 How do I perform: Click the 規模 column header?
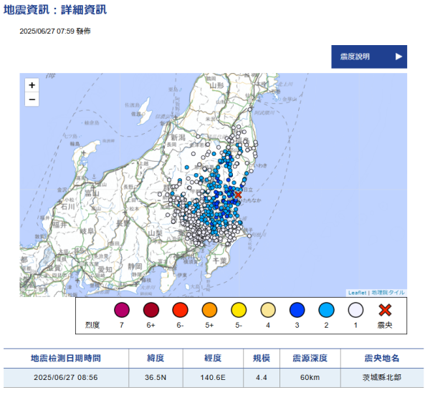[x=262, y=358]
